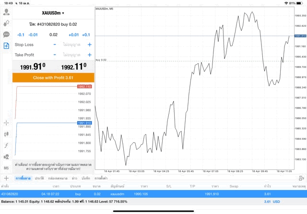Increase volume by 0.01
This screenshot has height=214, width=307.
(x=73, y=35)
